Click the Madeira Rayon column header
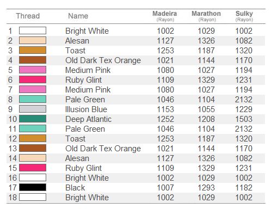272x209 pixels. [165, 16]
